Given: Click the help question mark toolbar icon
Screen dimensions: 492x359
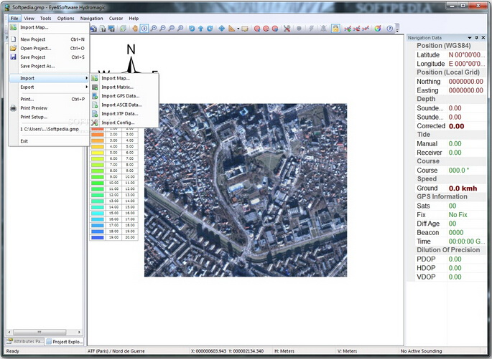Looking at the screenshot, I should pyautogui.click(x=389, y=29).
